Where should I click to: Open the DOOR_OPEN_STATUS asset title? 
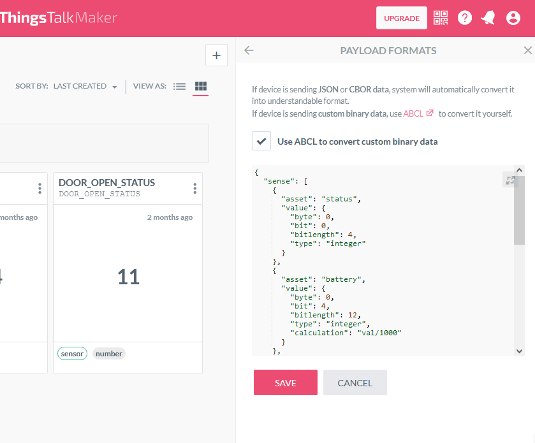pyautogui.click(x=106, y=183)
